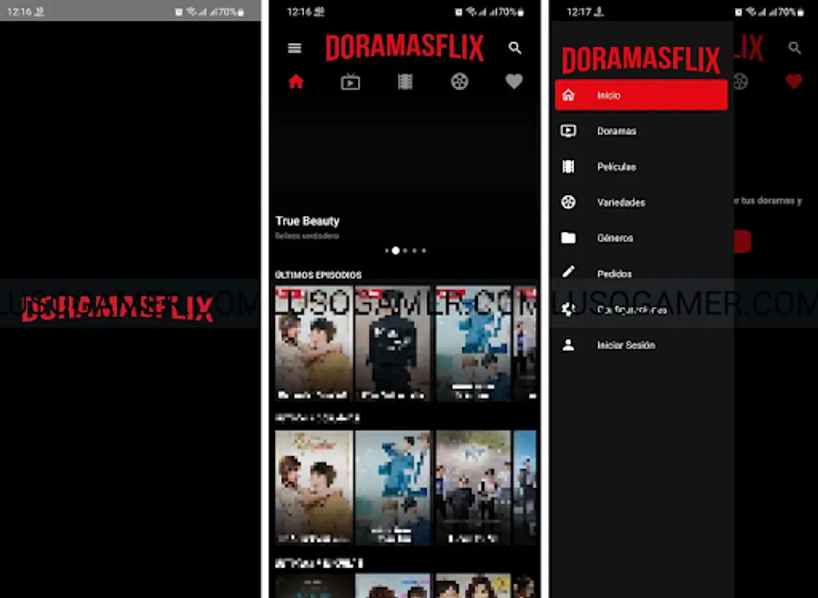Click the TV icon beside Doramas
This screenshot has height=598, width=818.
(x=568, y=131)
